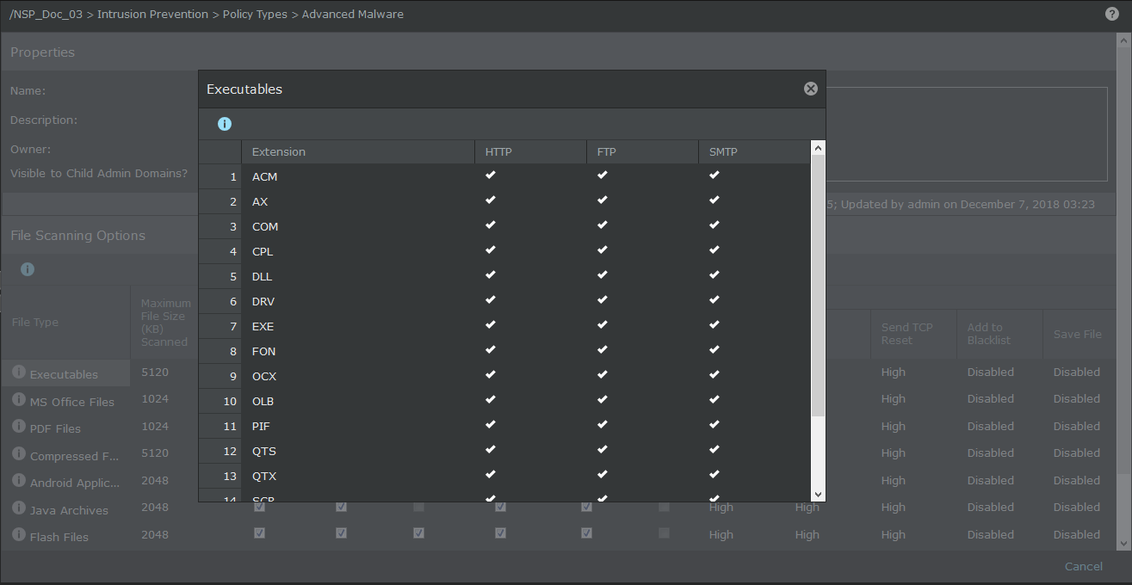The height and width of the screenshot is (585, 1132).
Task: Click the FTP column header
Action: tap(642, 151)
